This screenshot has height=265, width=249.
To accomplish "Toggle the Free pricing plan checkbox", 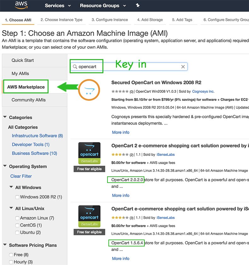I will pos(11,255).
